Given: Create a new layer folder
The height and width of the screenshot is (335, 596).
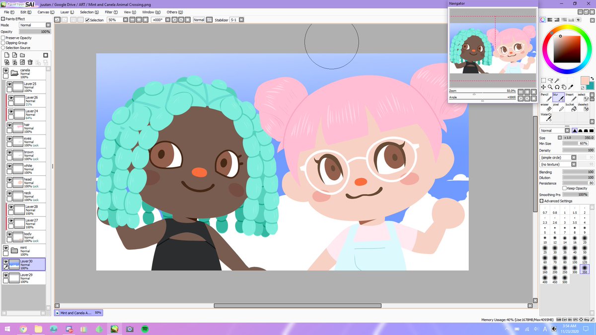Looking at the screenshot, I should coord(22,55).
